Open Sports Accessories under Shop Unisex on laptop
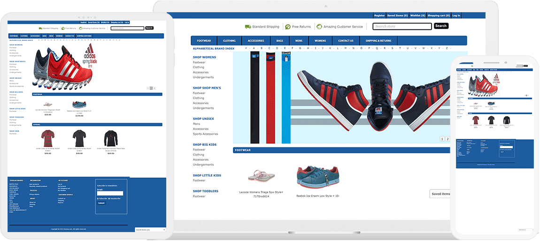Viewport: 540px width, 241px height. coord(205,134)
